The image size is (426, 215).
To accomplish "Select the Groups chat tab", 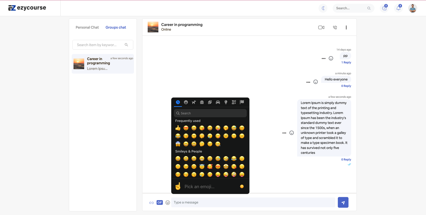I will [116, 27].
